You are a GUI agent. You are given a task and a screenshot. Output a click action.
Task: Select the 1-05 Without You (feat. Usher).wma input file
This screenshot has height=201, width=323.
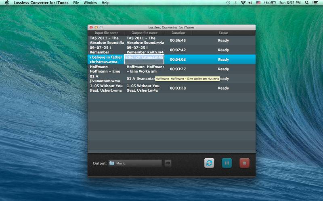coord(106,88)
